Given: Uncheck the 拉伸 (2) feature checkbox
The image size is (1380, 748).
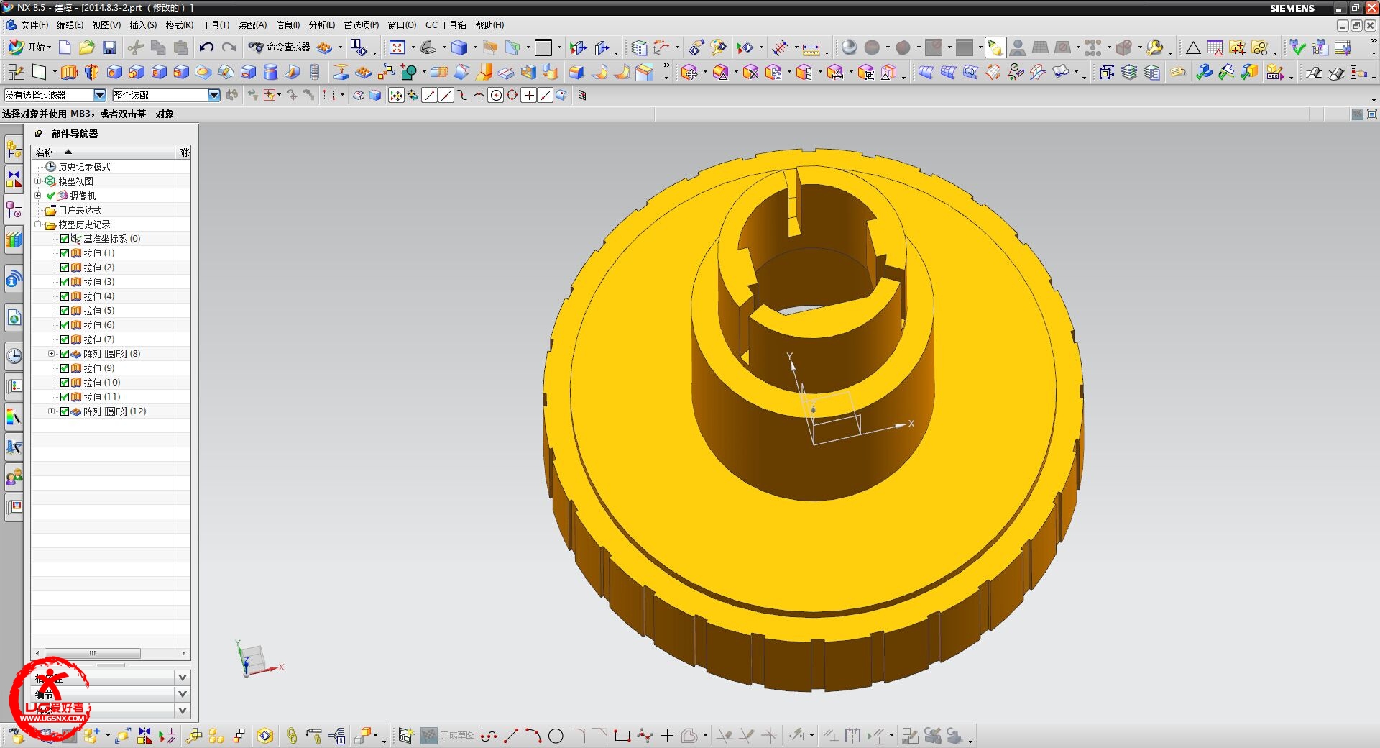Looking at the screenshot, I should click(65, 268).
